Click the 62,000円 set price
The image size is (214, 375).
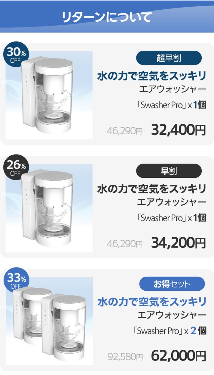pos(178,356)
